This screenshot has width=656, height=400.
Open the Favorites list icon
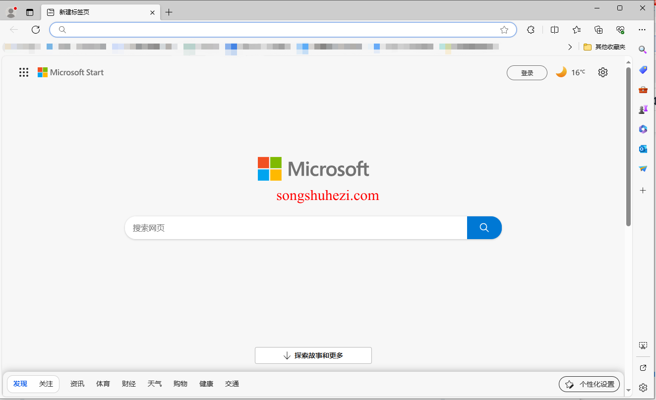[577, 30]
